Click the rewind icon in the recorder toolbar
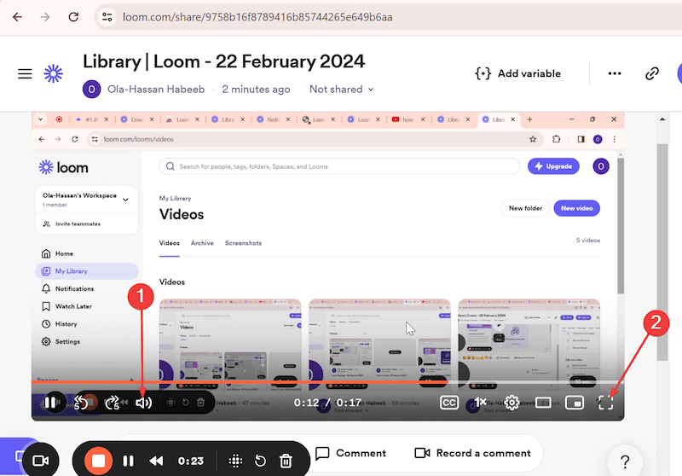This screenshot has width=682, height=476. click(x=156, y=461)
